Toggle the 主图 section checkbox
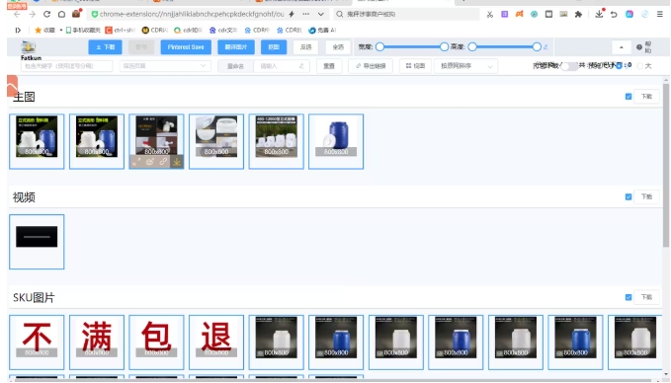 coord(629,97)
